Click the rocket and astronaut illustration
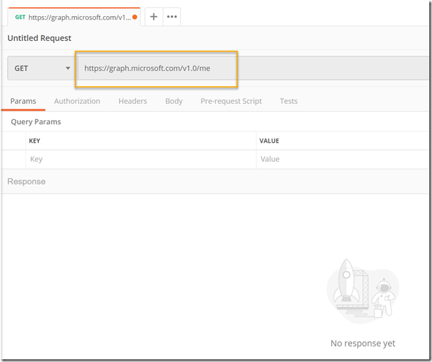This screenshot has height=362, width=432. pos(363,291)
